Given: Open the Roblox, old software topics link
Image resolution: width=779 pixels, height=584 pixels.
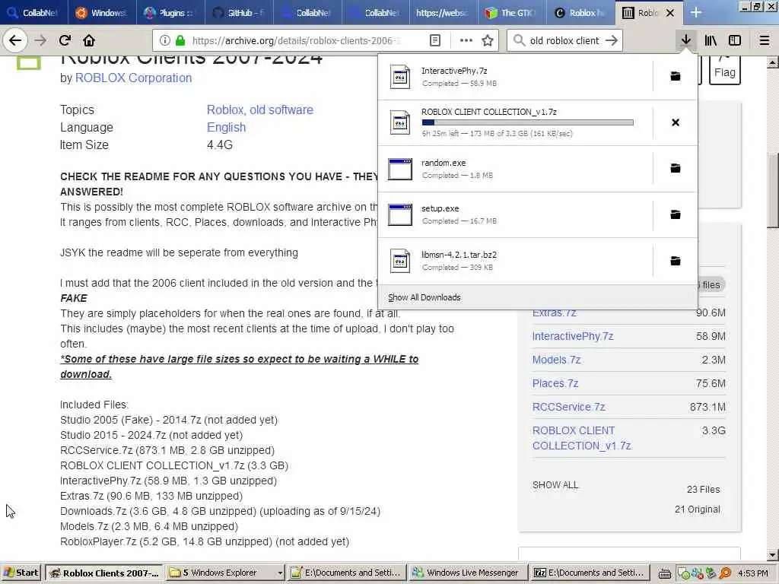Looking at the screenshot, I should tap(260, 109).
